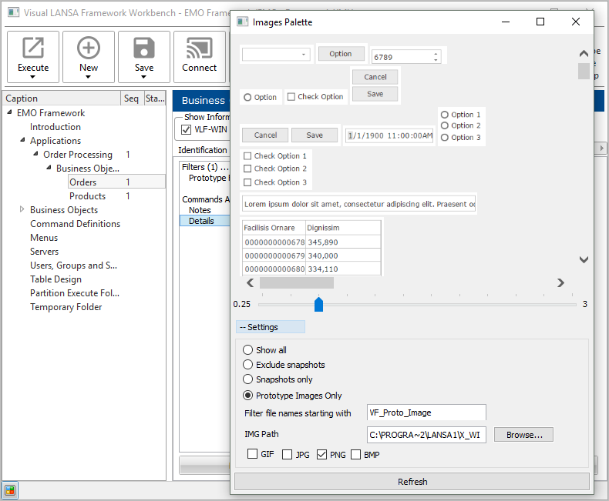Toggle the GIF checkbox
This screenshot has width=609, height=501.
click(252, 454)
